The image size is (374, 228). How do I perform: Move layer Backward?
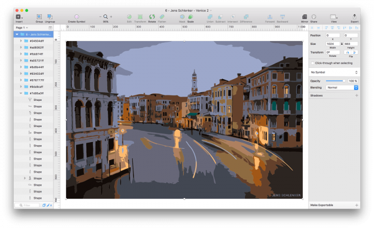point(282,17)
